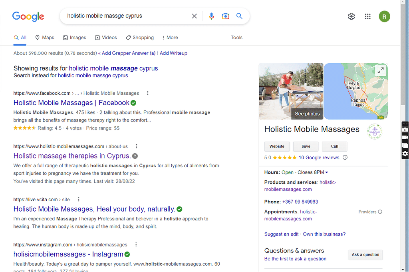Open Google settings gear icon

click(351, 16)
